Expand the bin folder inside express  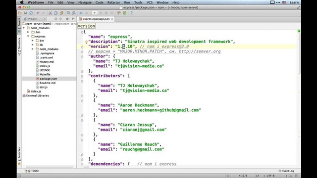(33, 41)
